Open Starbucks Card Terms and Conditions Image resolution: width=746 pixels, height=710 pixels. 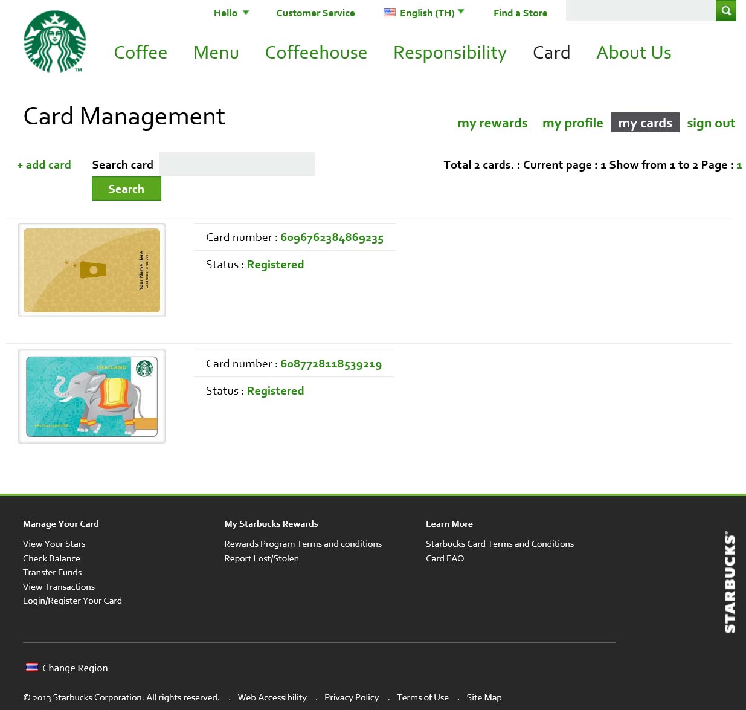[500, 544]
